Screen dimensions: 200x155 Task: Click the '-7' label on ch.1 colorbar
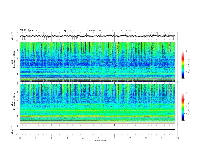pos(186,79)
